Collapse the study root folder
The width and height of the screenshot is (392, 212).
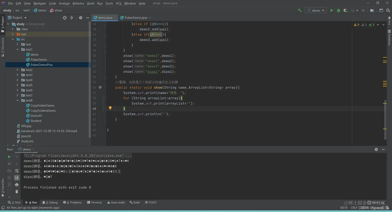[8, 24]
